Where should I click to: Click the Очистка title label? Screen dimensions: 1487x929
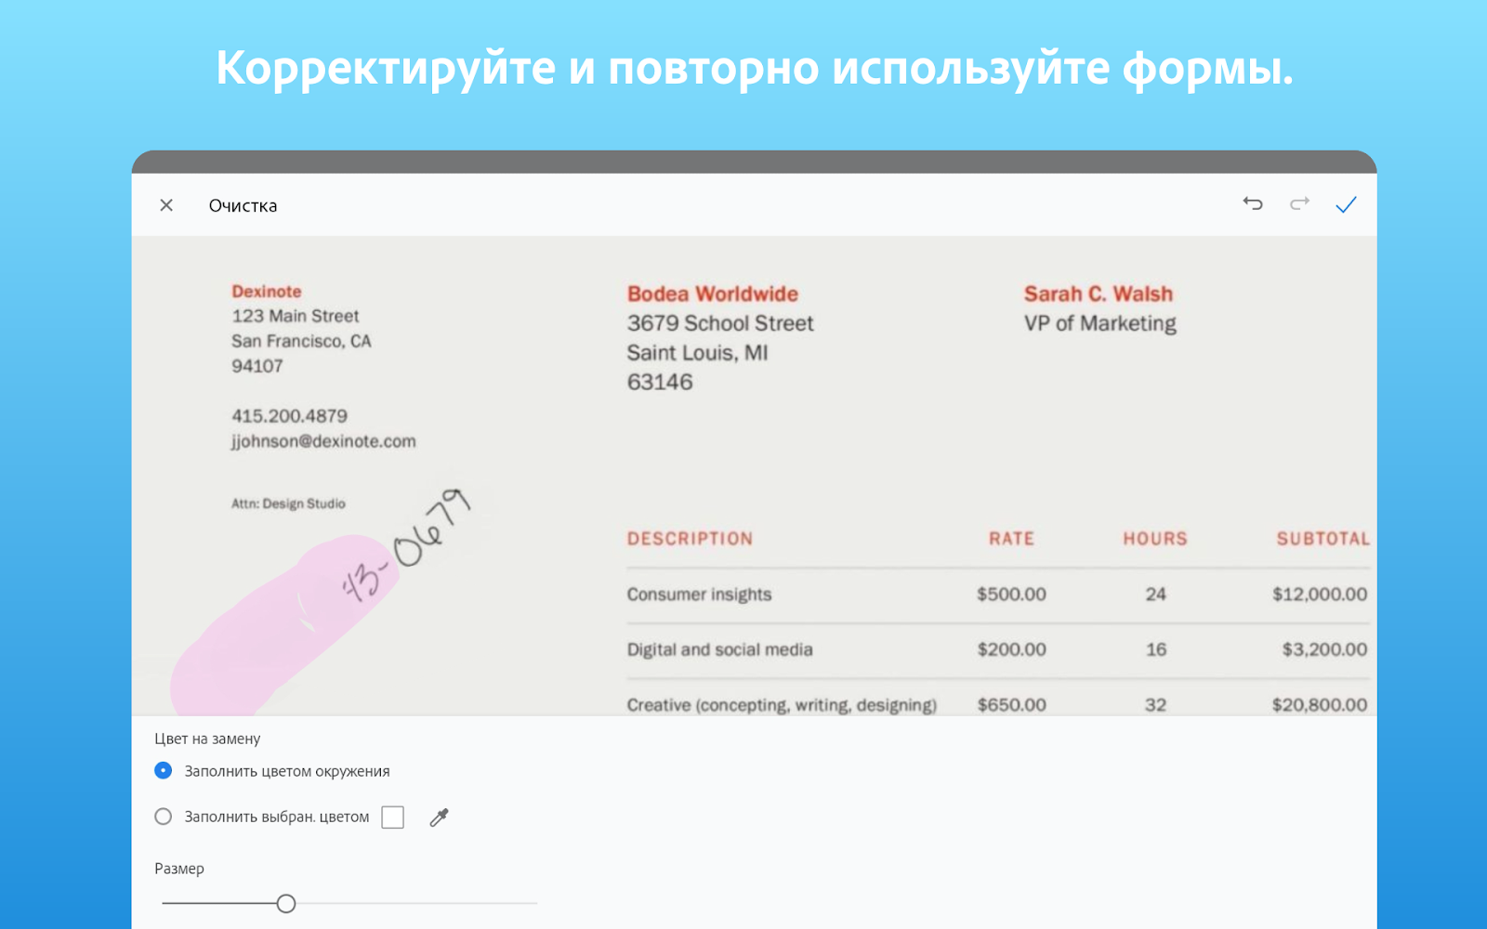click(243, 205)
